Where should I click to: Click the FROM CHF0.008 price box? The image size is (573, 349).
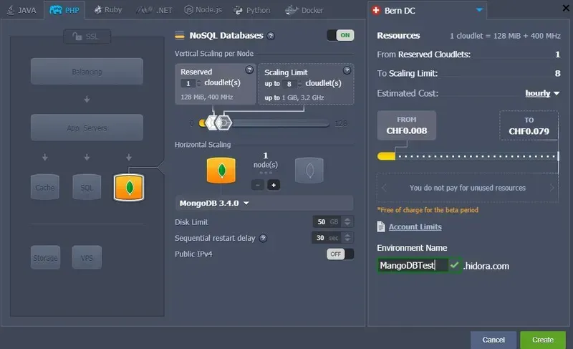pyautogui.click(x=406, y=125)
